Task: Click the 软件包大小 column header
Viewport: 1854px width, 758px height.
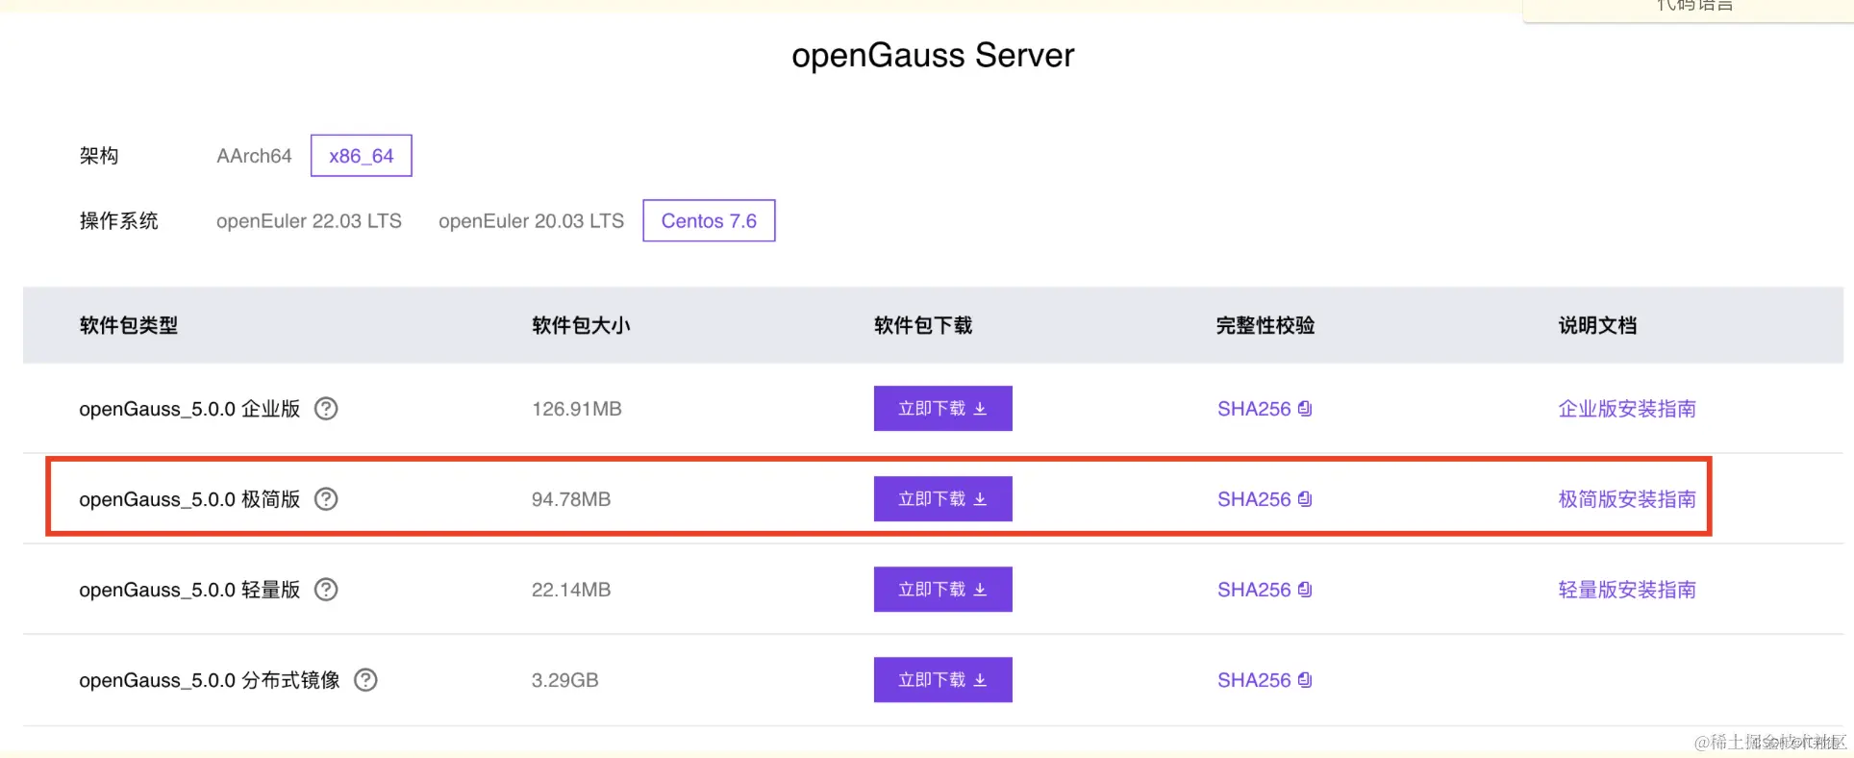Action: pos(581,325)
